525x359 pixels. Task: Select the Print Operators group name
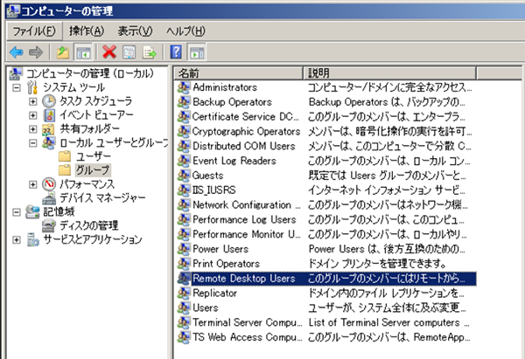pos(226,264)
